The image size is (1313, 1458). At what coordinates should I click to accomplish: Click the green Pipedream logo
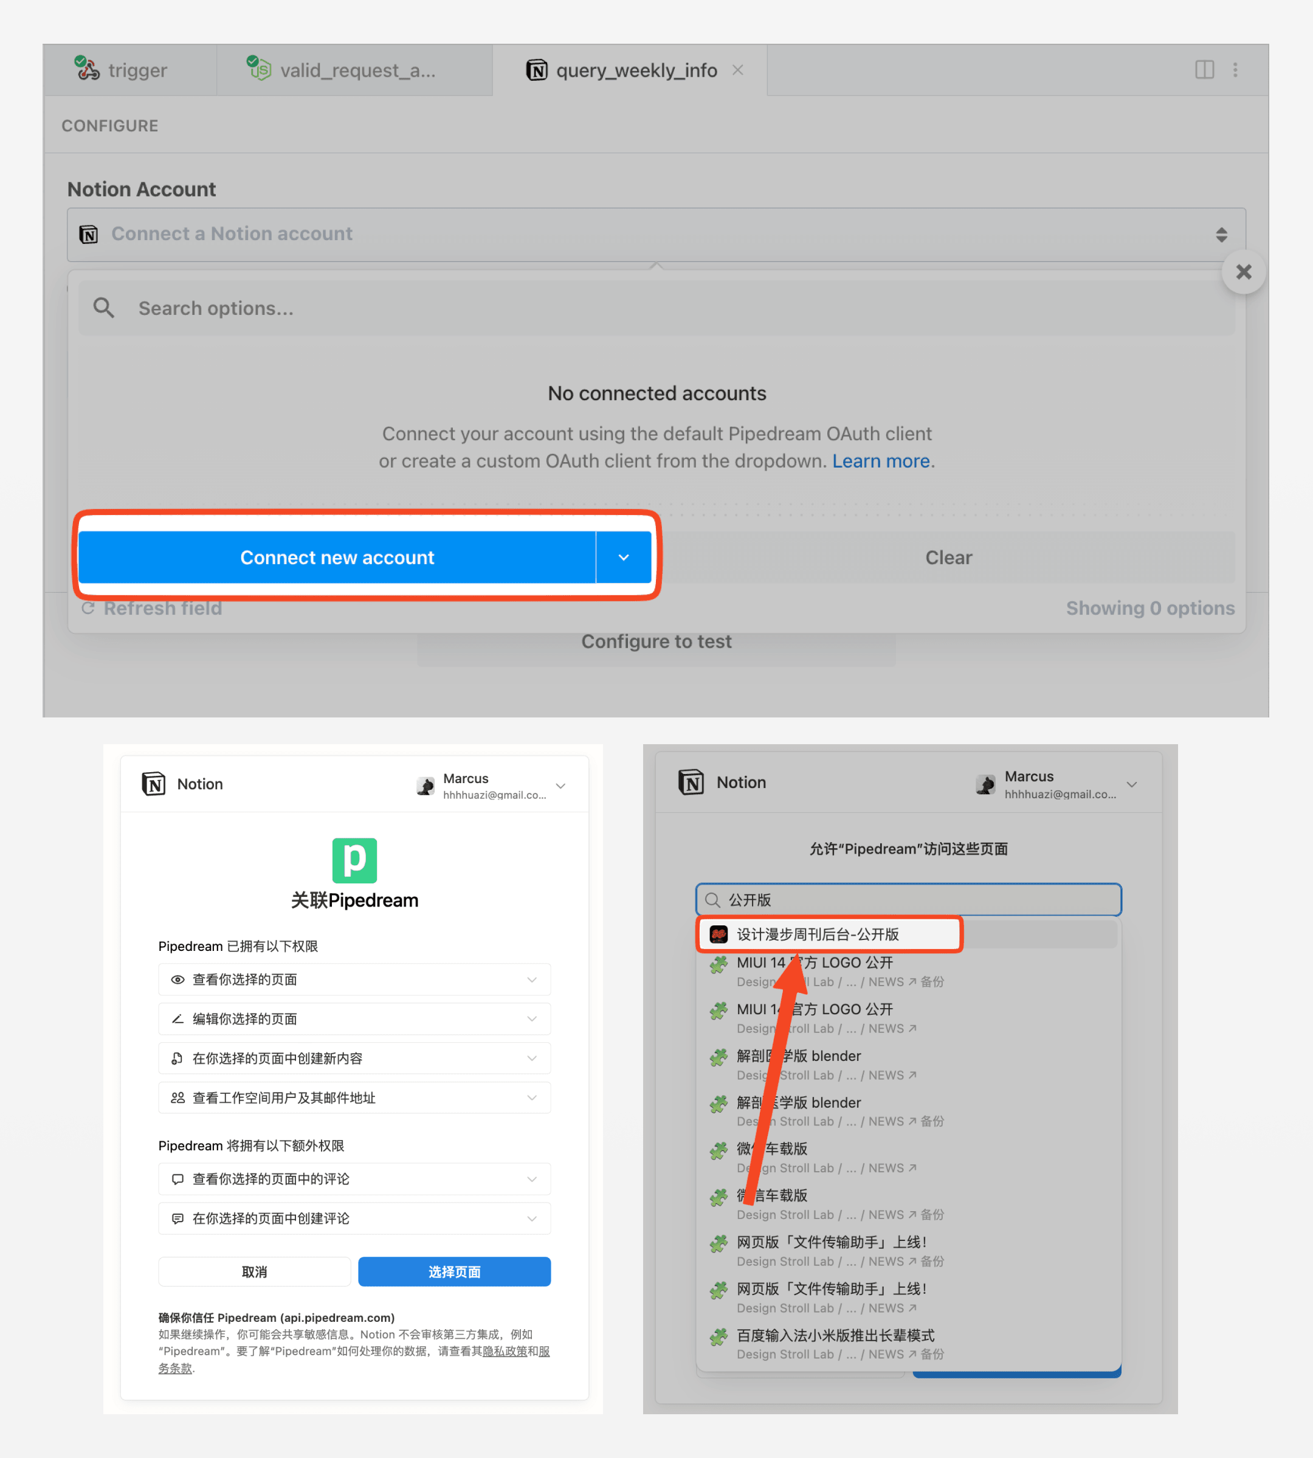click(354, 860)
